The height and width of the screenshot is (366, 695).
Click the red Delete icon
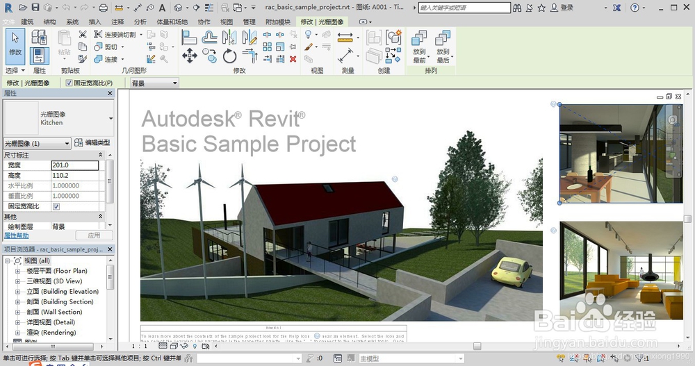click(293, 59)
